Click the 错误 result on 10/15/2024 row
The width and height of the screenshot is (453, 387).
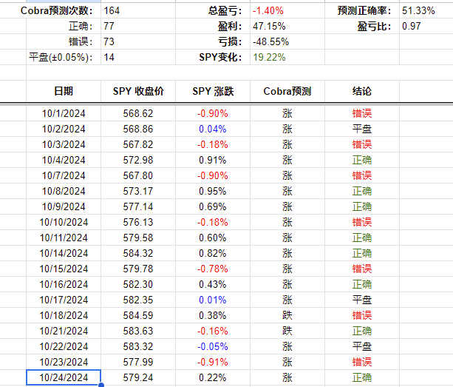362,269
